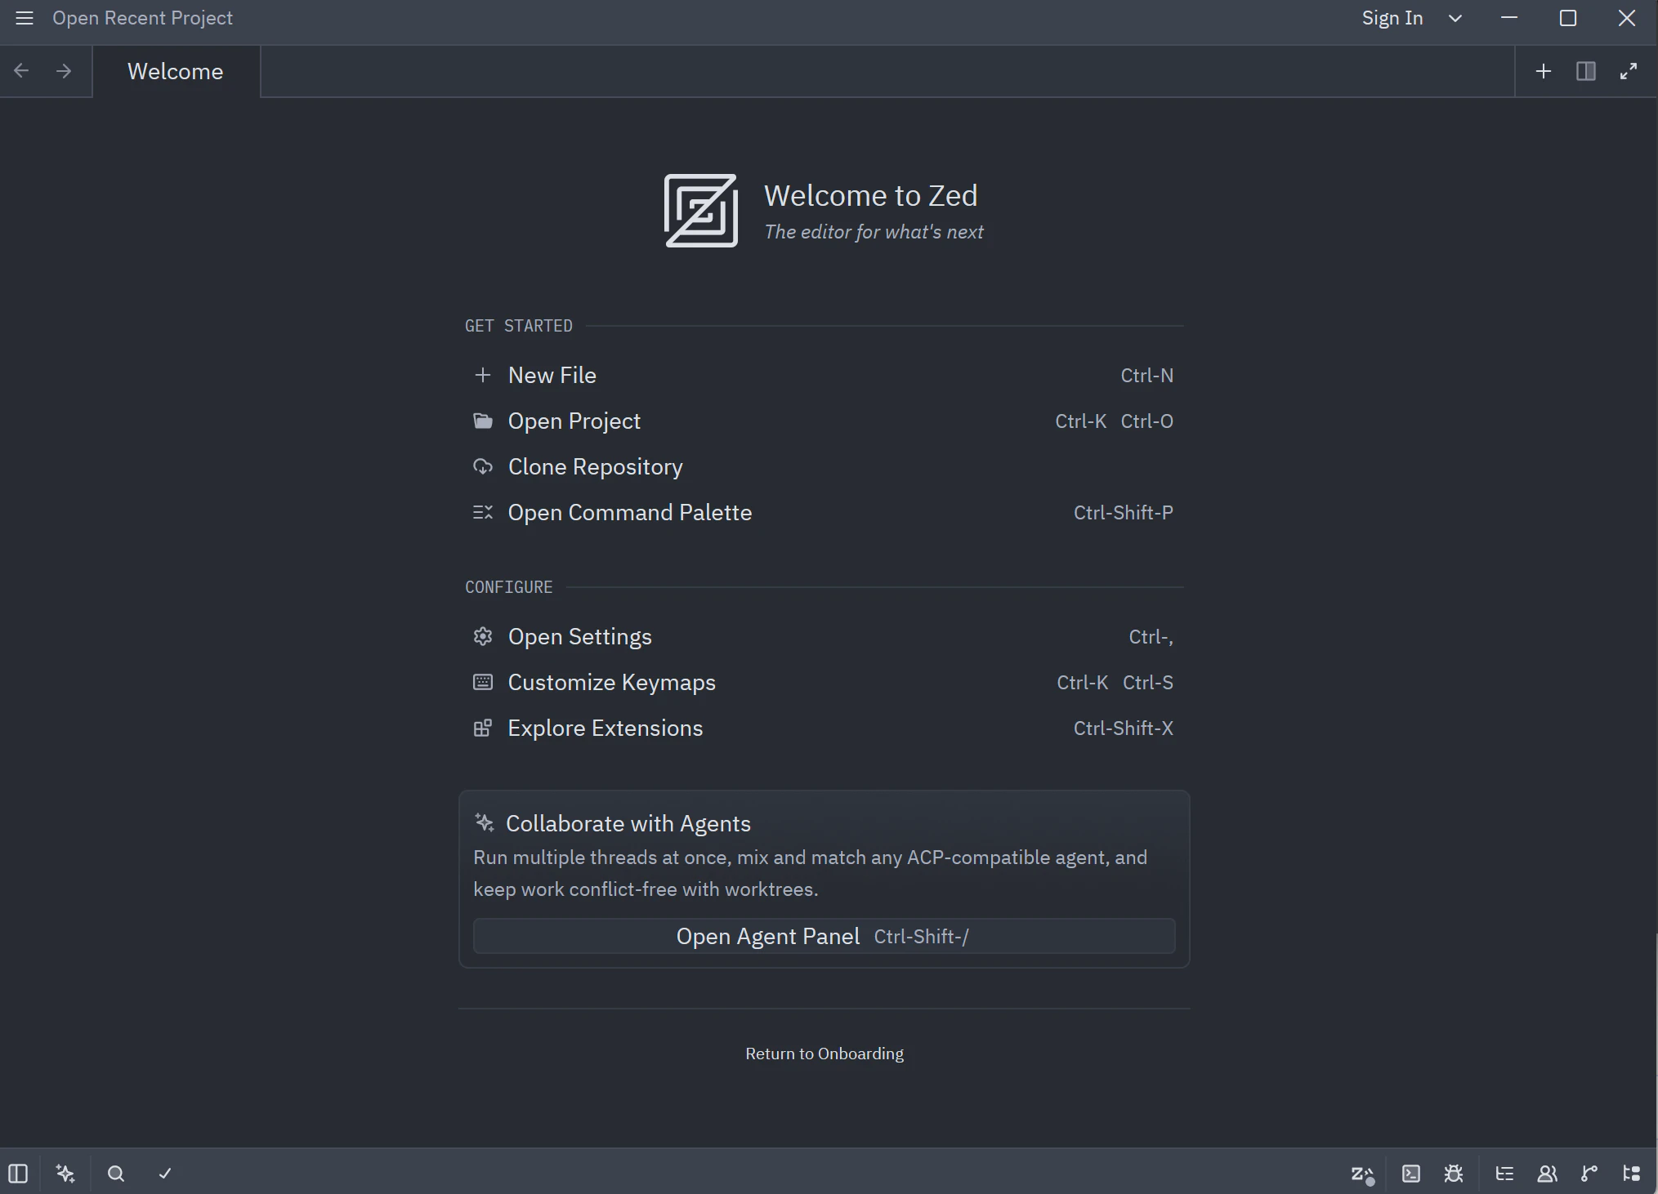Click the sparkle agent icon in status bar
The image size is (1658, 1194).
pyautogui.click(x=65, y=1174)
